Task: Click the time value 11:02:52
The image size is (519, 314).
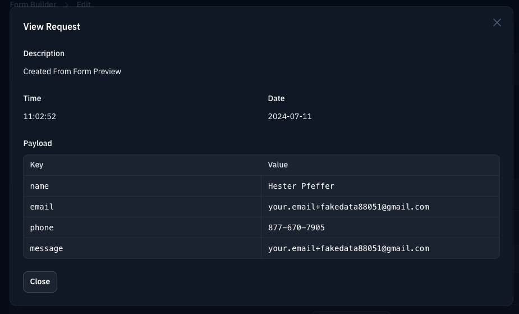Action: [39, 117]
